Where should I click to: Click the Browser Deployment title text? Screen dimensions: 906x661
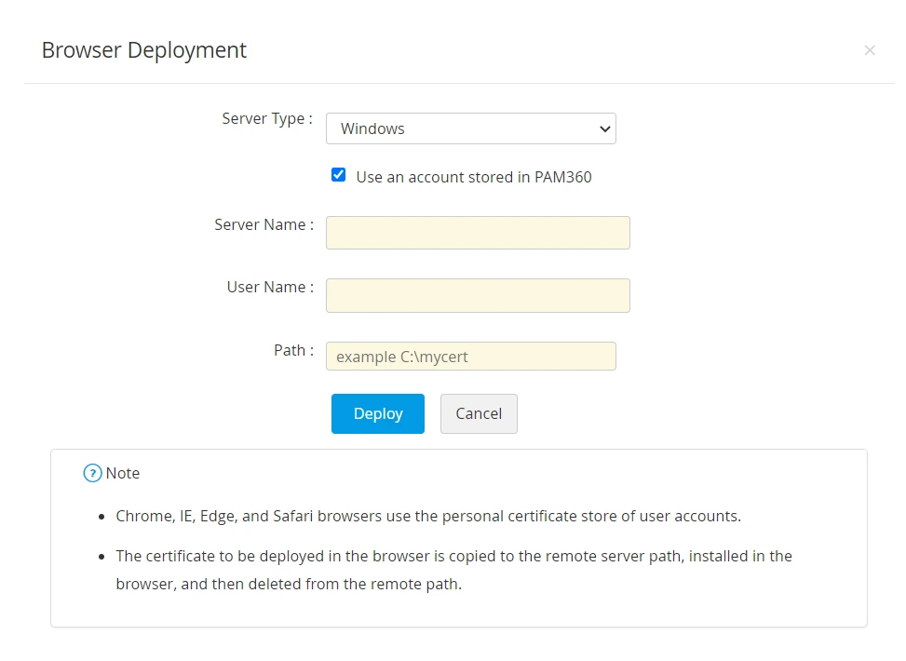click(142, 50)
